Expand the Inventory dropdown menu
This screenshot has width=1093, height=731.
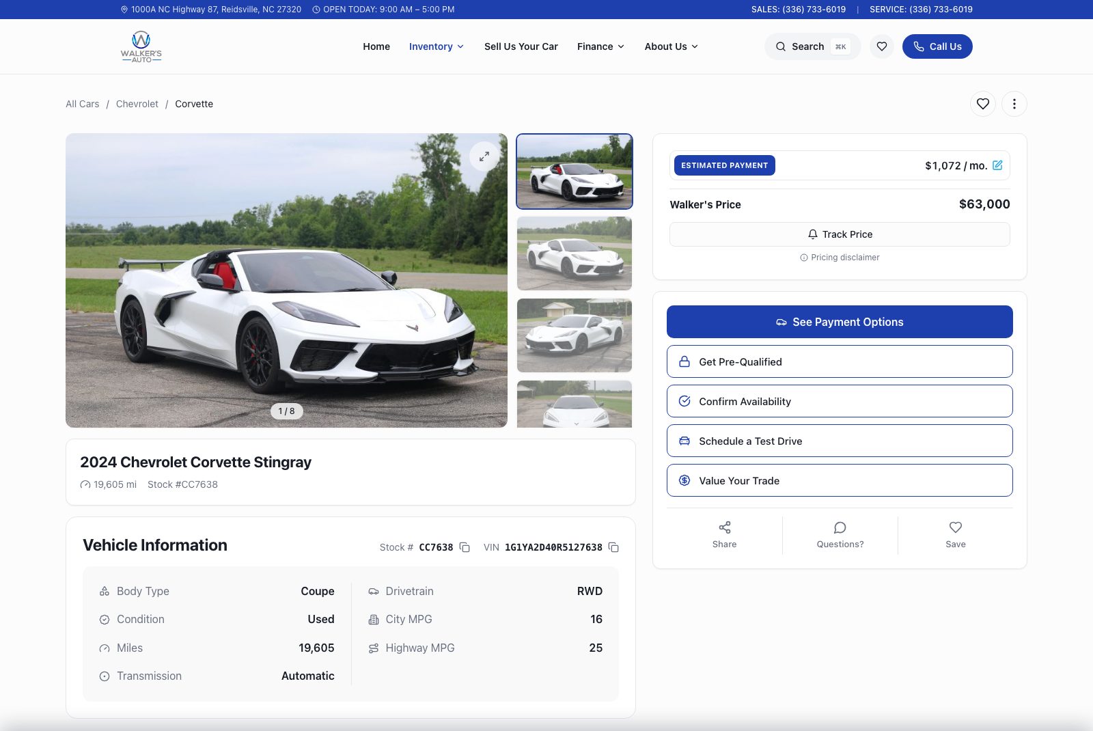point(437,46)
